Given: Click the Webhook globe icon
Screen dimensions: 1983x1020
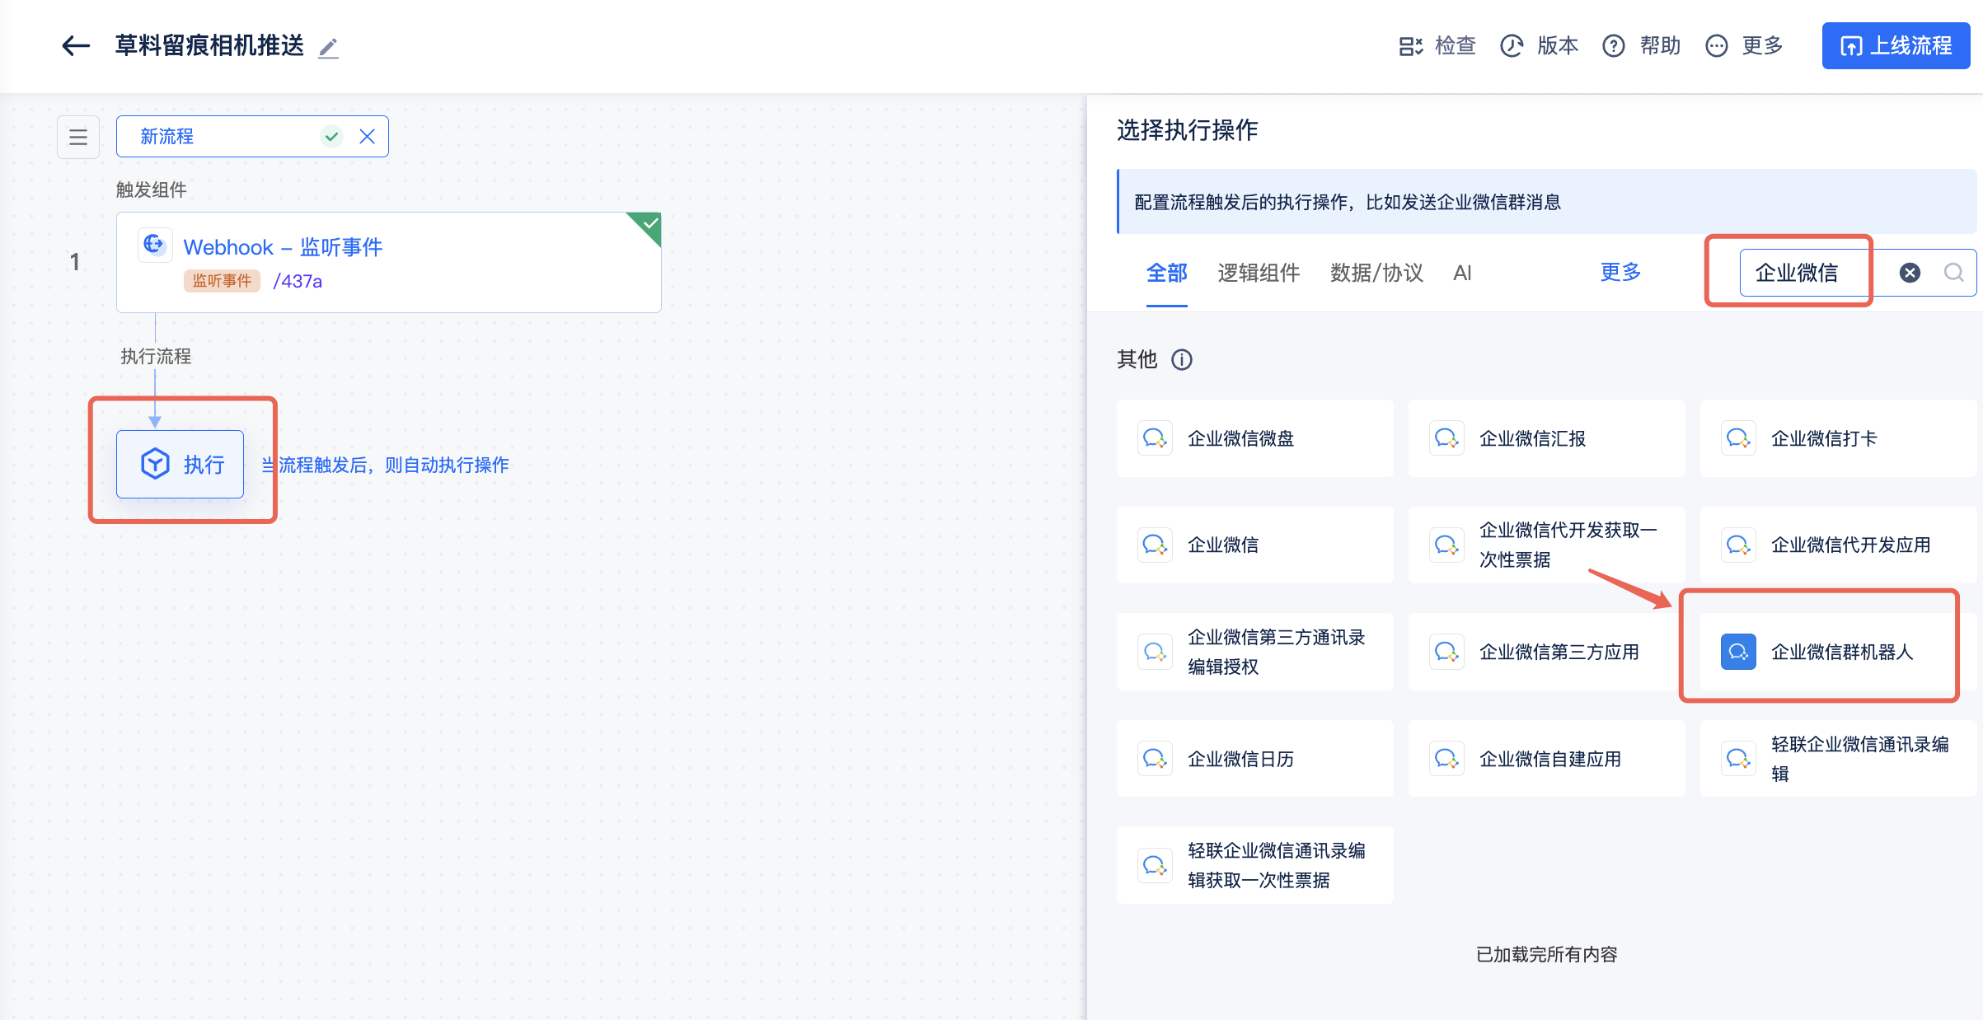Looking at the screenshot, I should 154,245.
